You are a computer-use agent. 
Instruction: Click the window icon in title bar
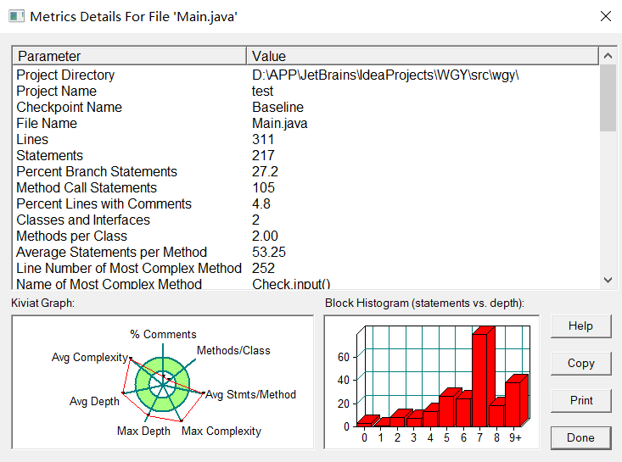16,16
